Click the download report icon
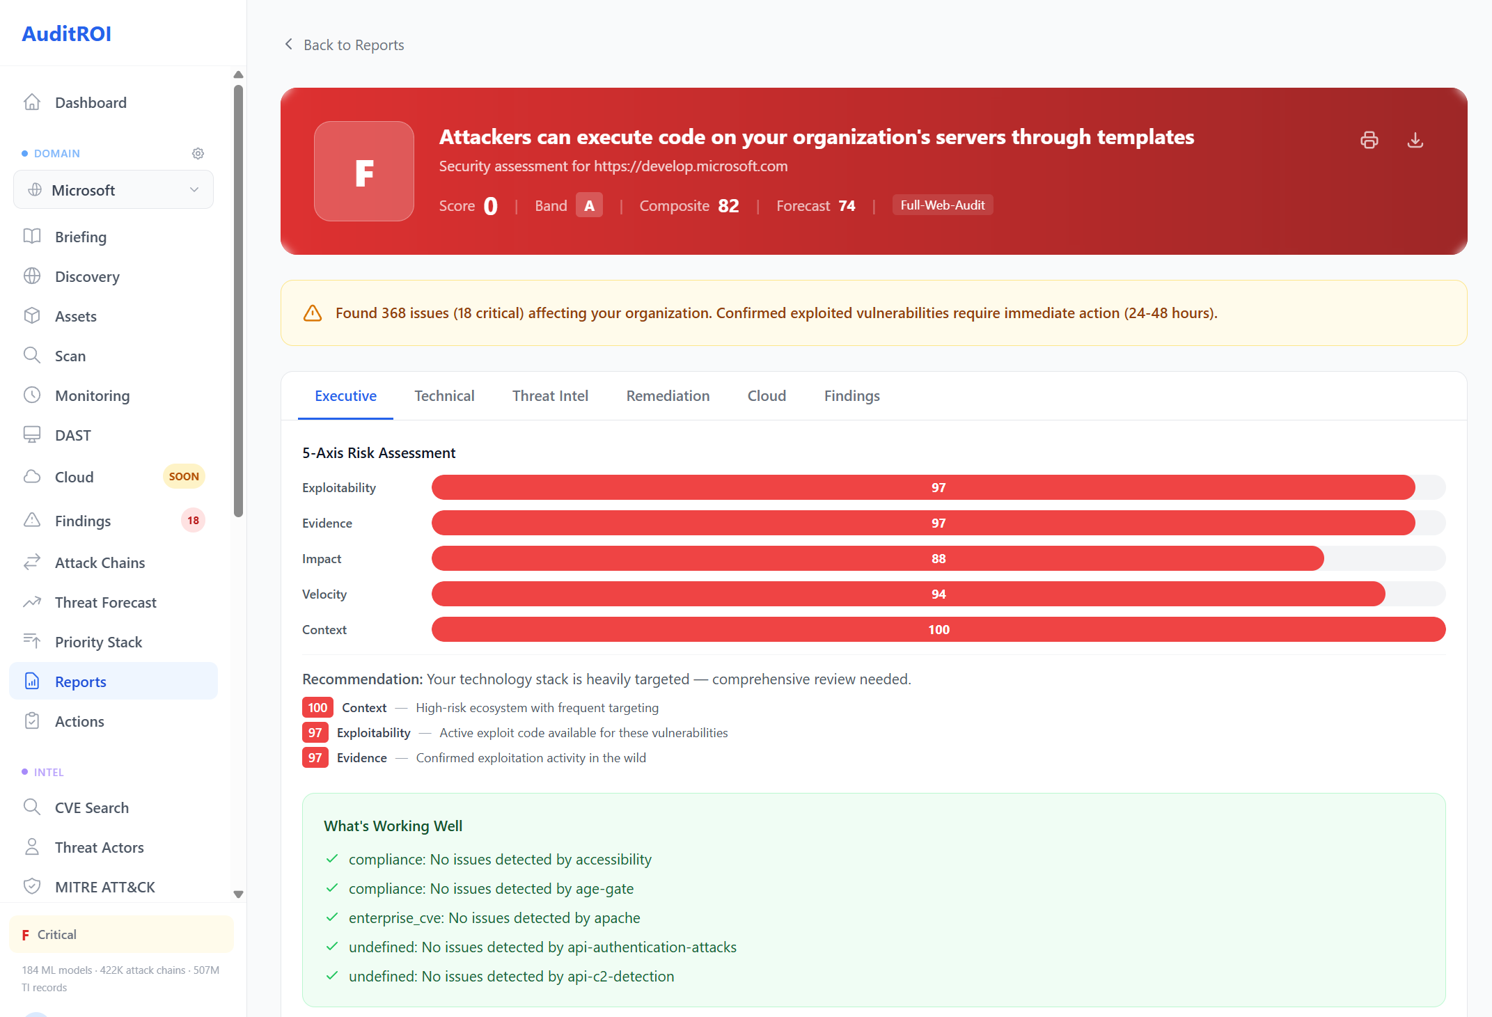The height and width of the screenshot is (1017, 1492). [1415, 140]
